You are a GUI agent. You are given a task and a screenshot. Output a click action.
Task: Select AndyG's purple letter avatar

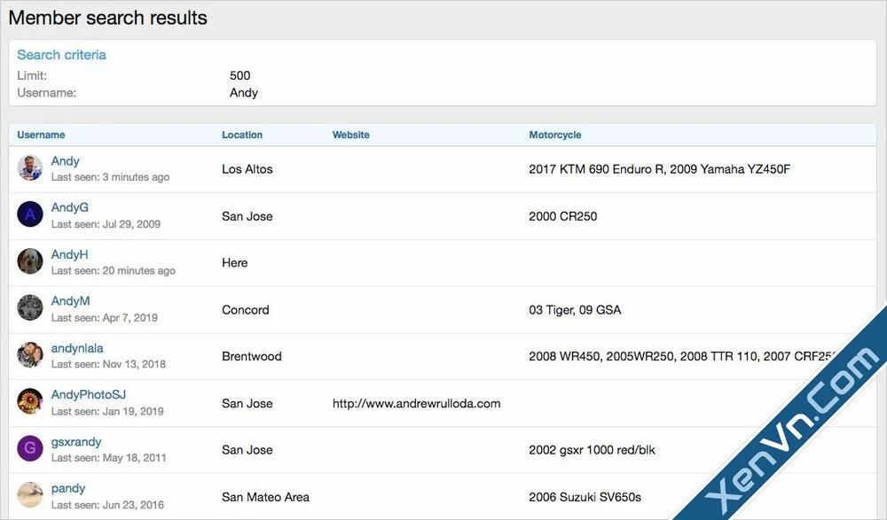(29, 214)
